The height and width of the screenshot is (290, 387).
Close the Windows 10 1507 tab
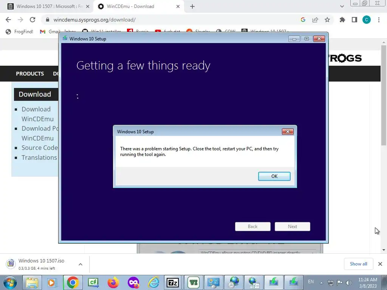coord(88,6)
